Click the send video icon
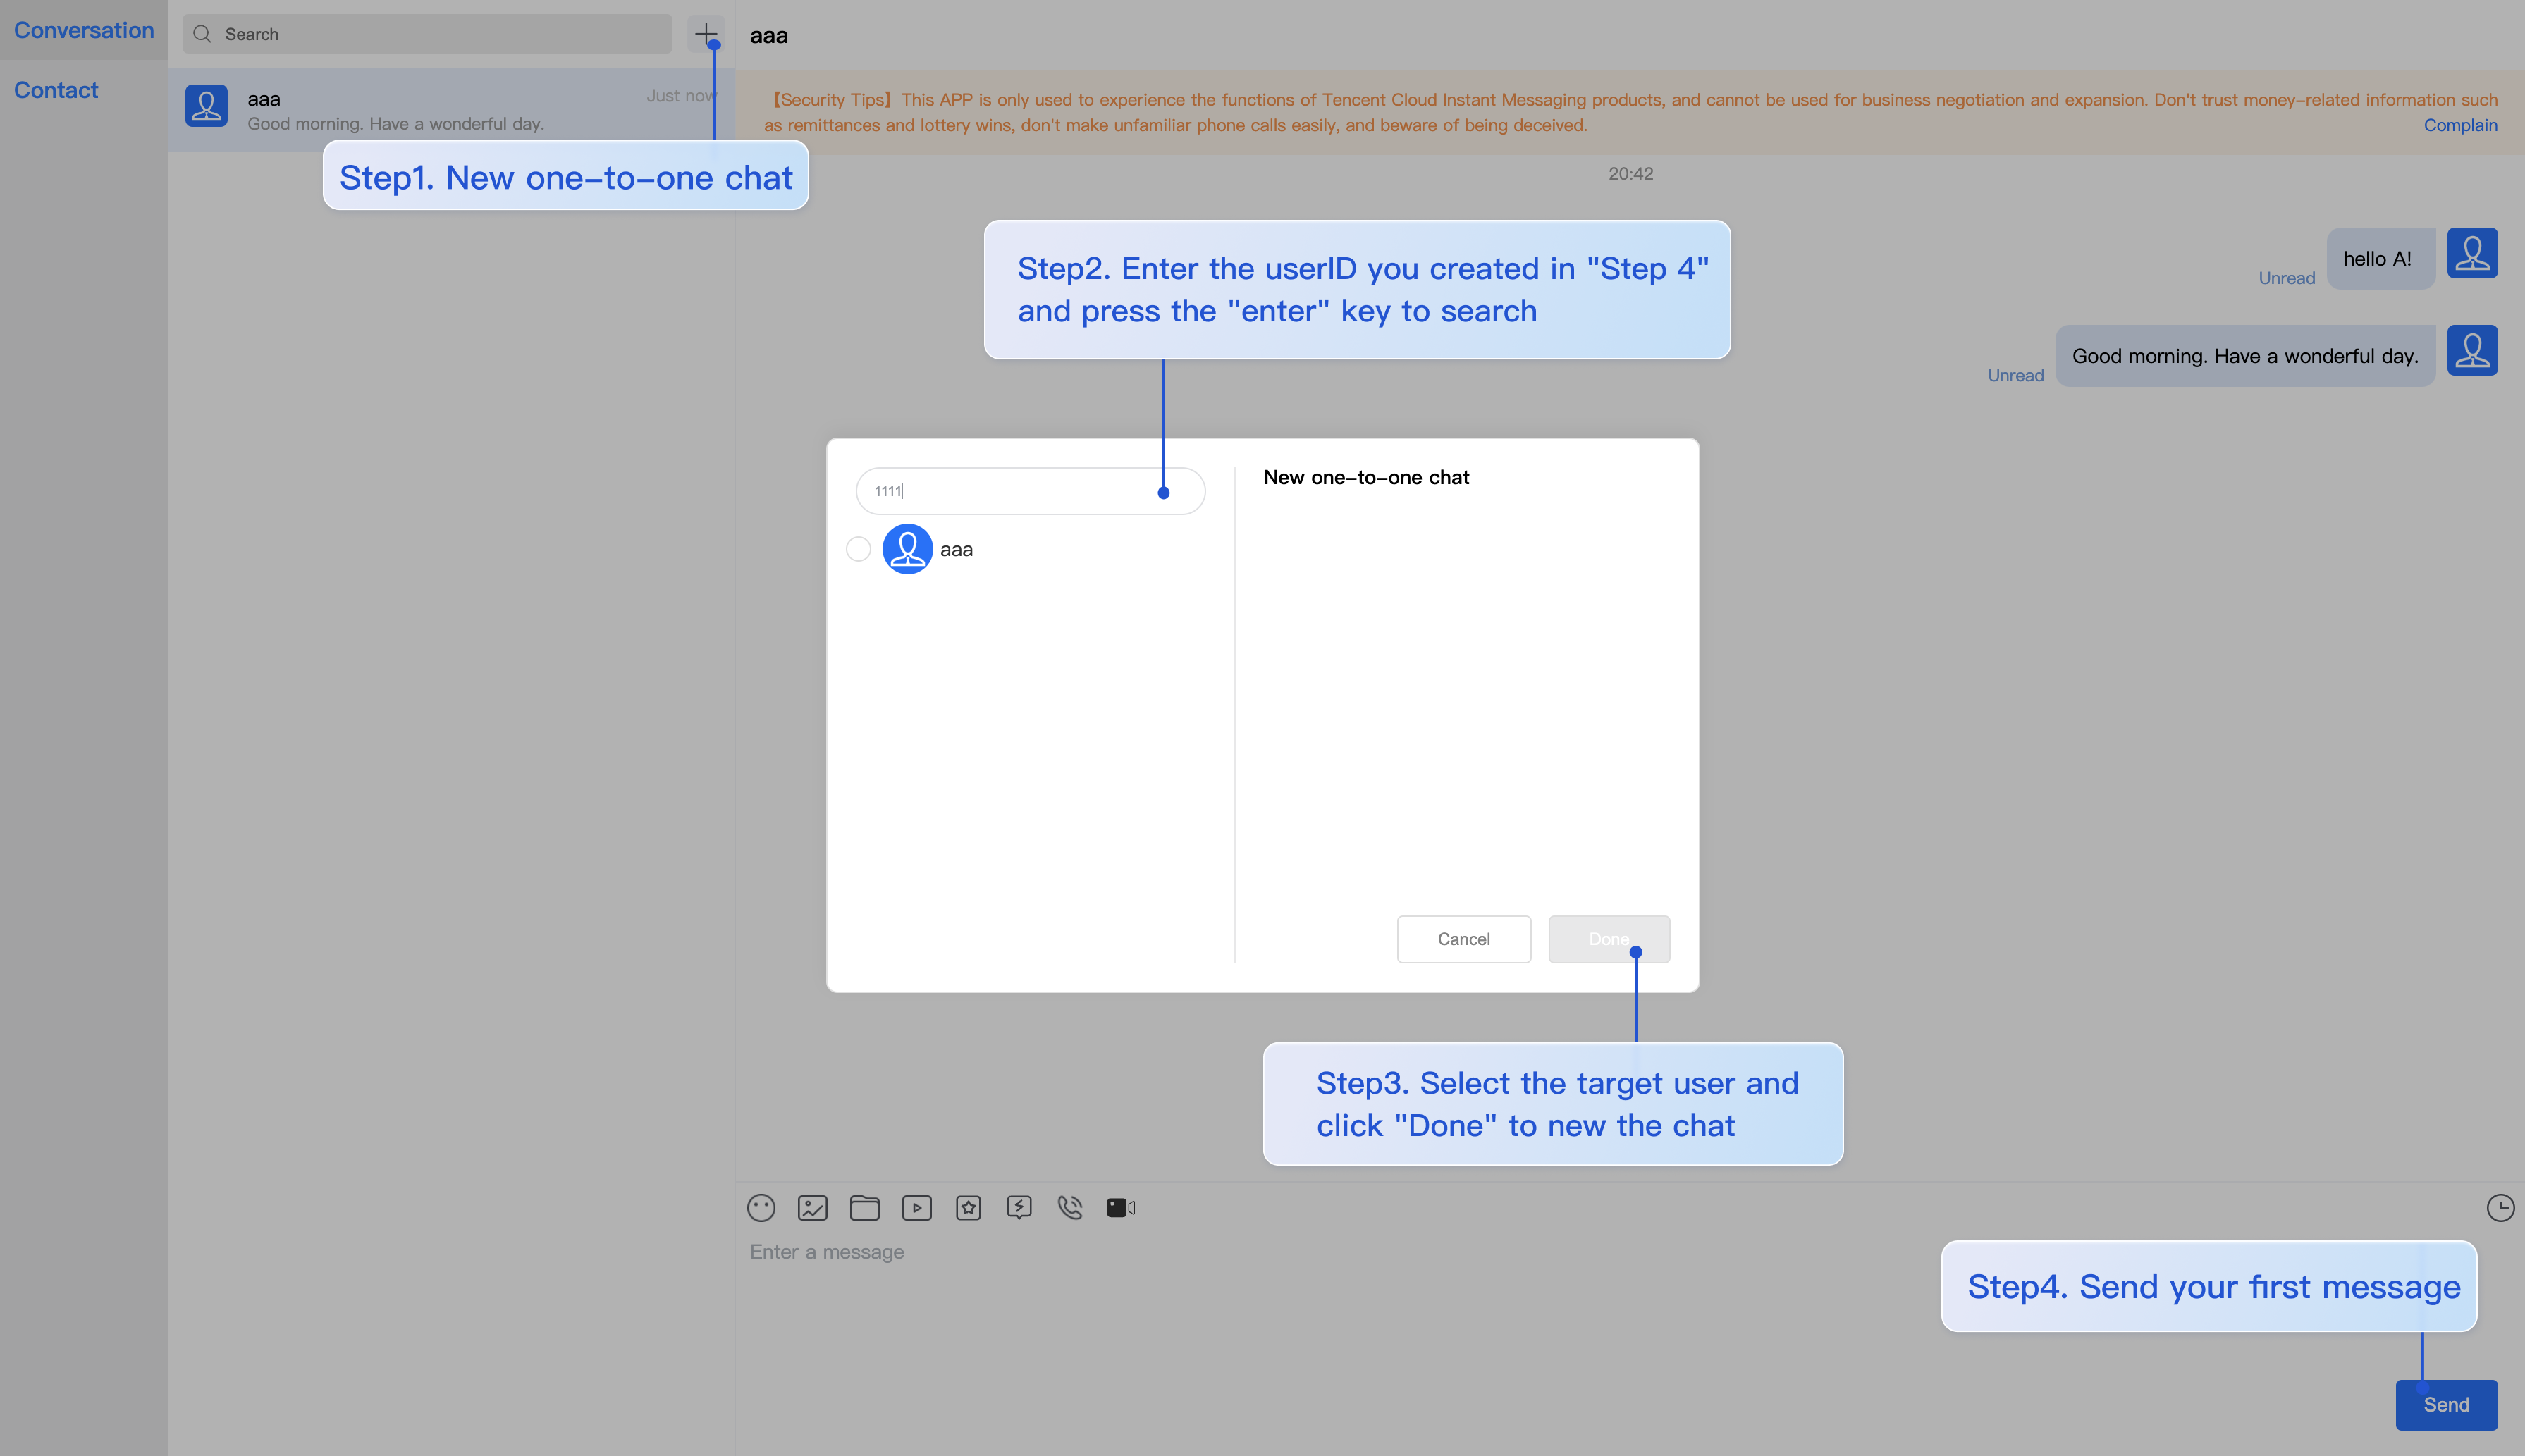2525x1456 pixels. click(x=916, y=1208)
